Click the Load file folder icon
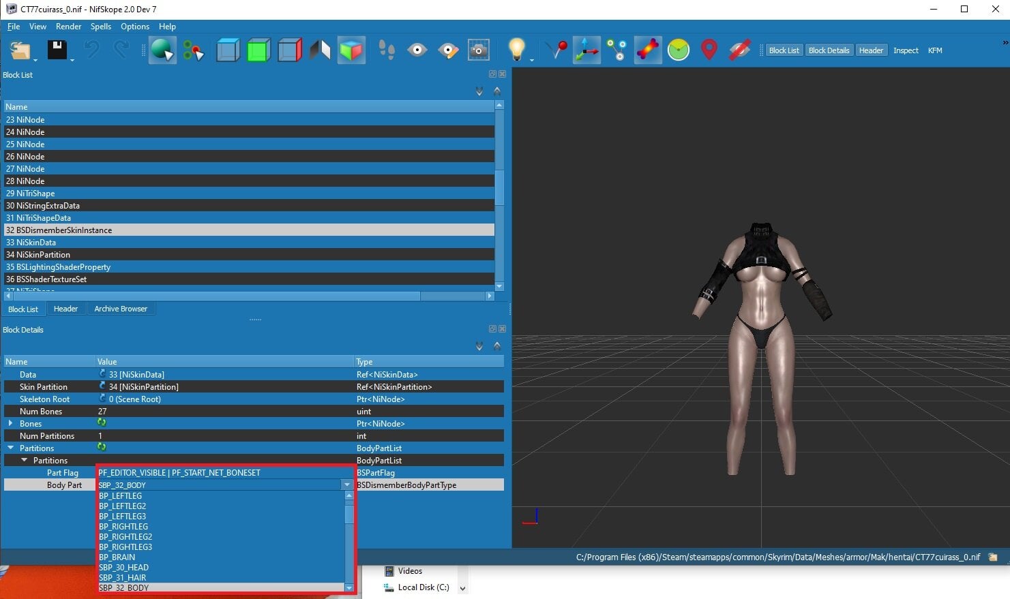 coord(21,50)
